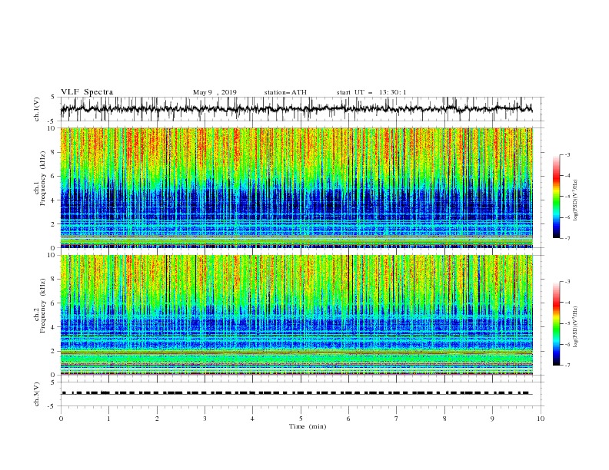Click the '1' tick on the time axis
The height and width of the screenshot is (470, 609).
[108, 419]
